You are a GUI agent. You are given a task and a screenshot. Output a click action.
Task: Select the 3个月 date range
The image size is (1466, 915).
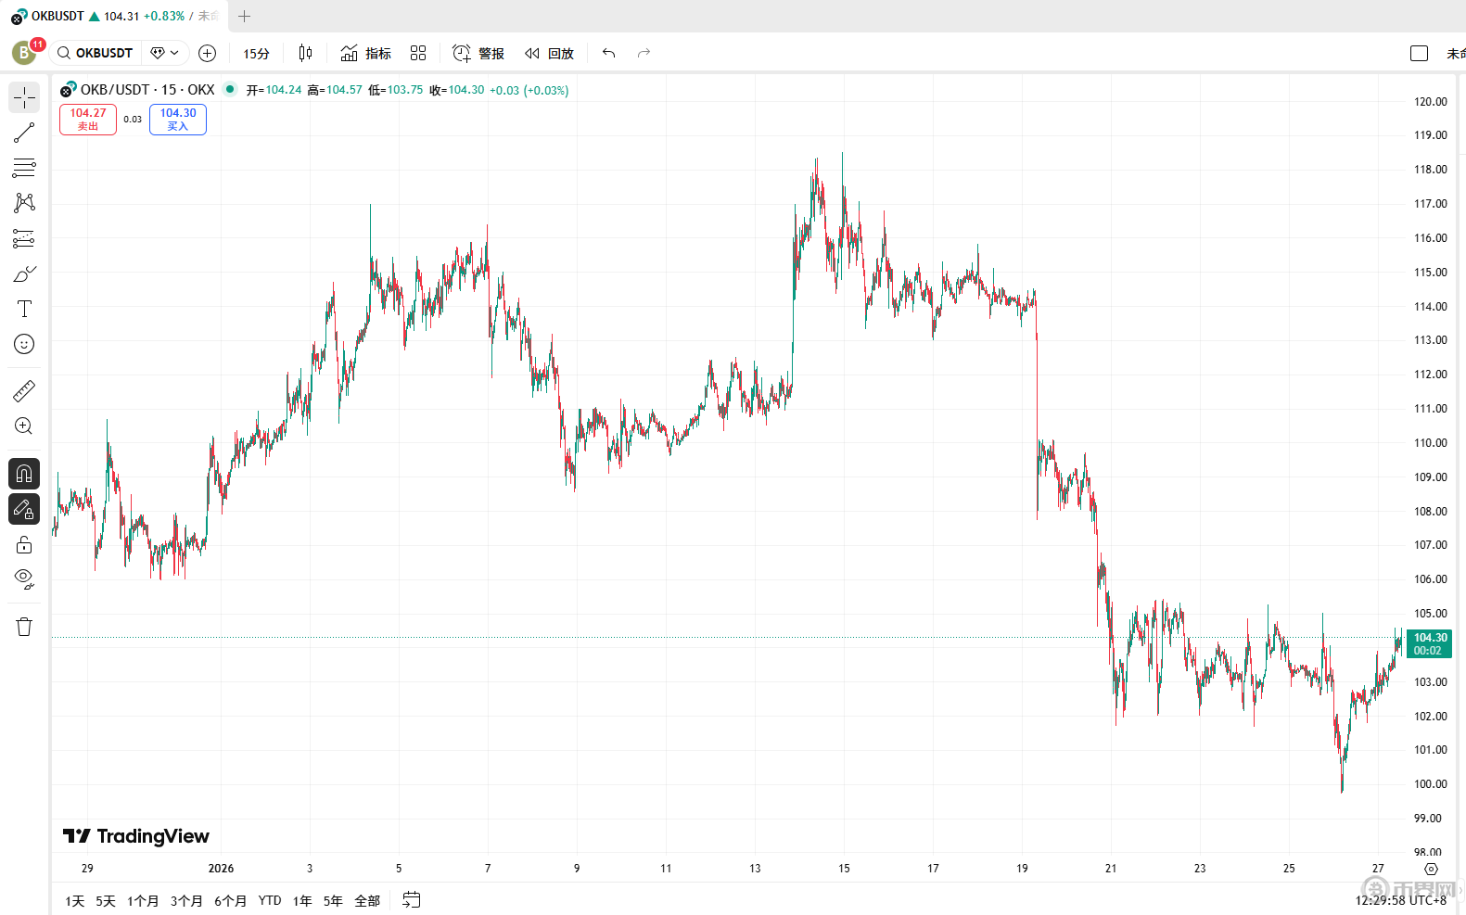point(186,901)
